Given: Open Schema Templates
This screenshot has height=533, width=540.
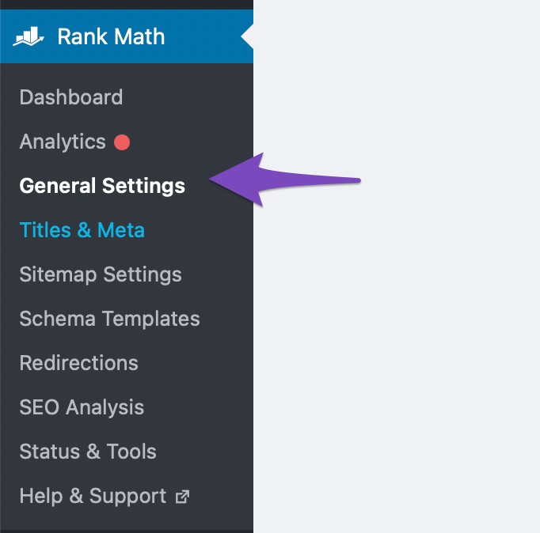Looking at the screenshot, I should pyautogui.click(x=109, y=319).
